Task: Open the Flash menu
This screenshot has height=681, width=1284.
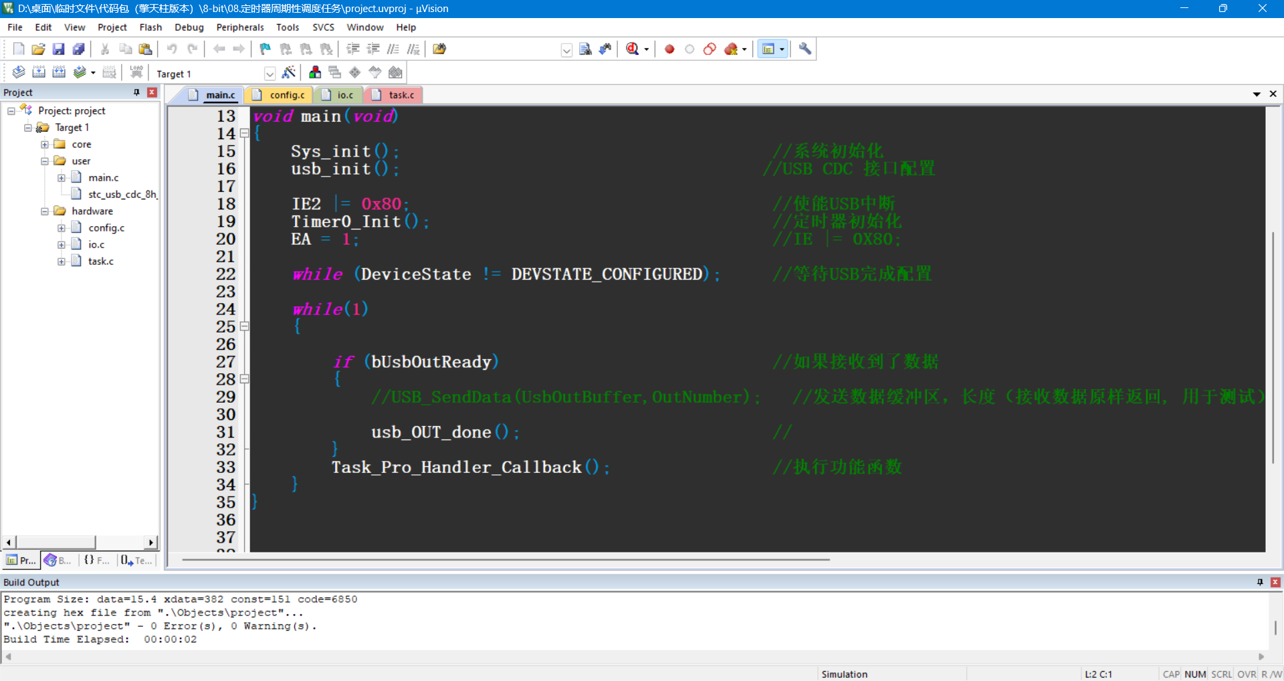Action: click(150, 27)
